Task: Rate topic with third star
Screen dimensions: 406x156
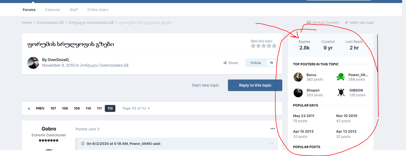Action: point(264,46)
